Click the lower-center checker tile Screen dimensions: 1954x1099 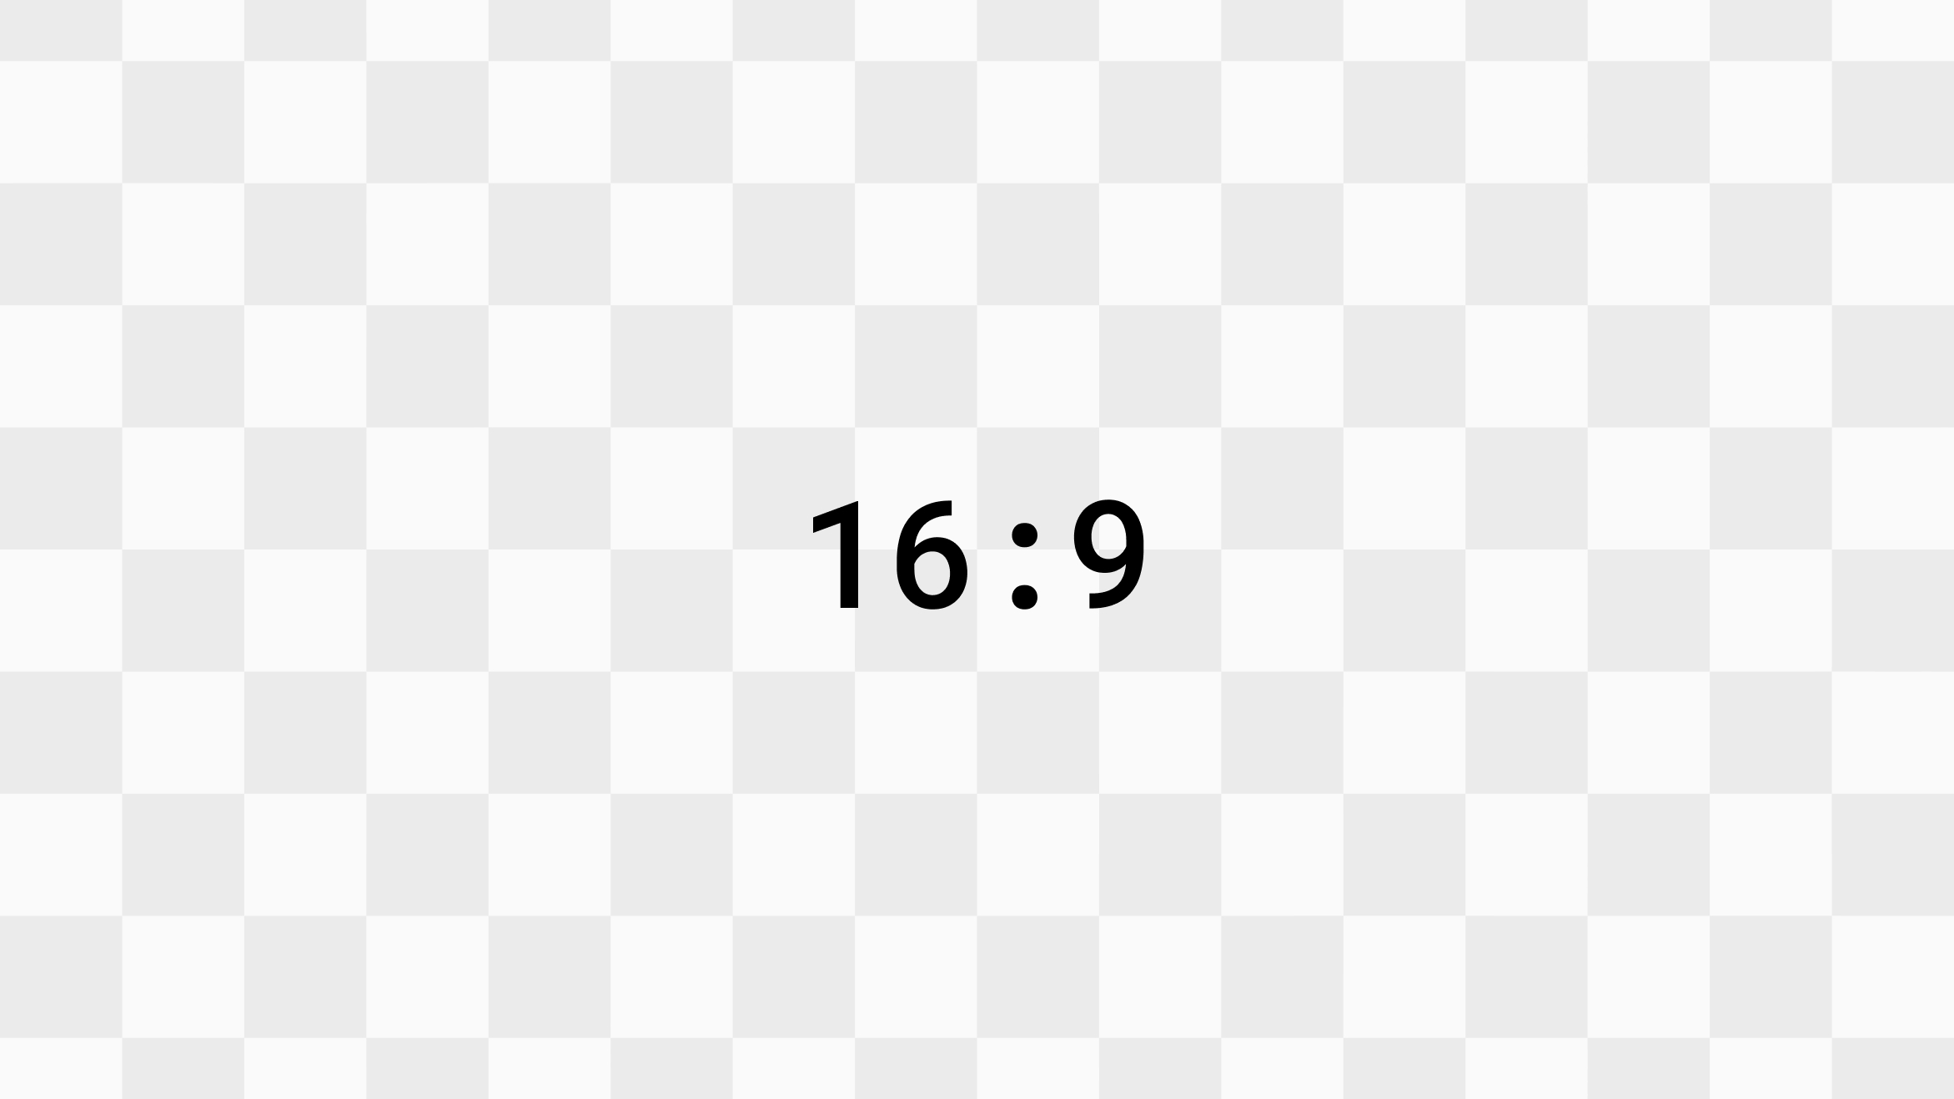tap(977, 1037)
